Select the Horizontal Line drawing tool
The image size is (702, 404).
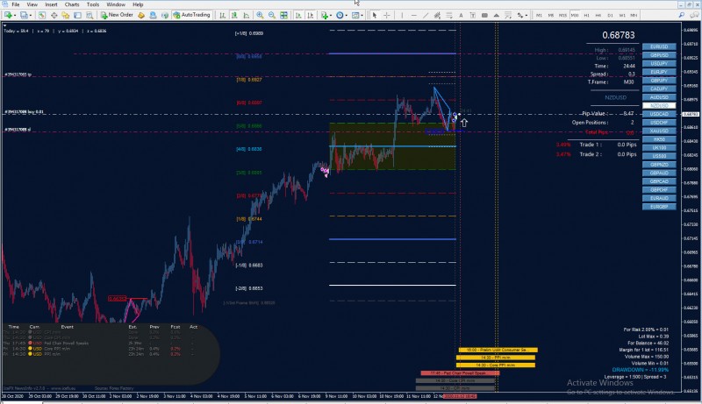click(413, 15)
